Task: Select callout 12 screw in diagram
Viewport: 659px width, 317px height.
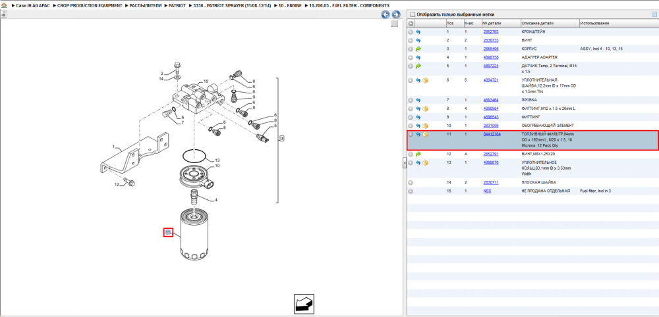Action: pyautogui.click(x=118, y=185)
